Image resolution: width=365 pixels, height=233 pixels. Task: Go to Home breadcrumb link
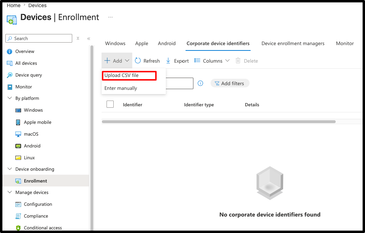click(x=14, y=5)
